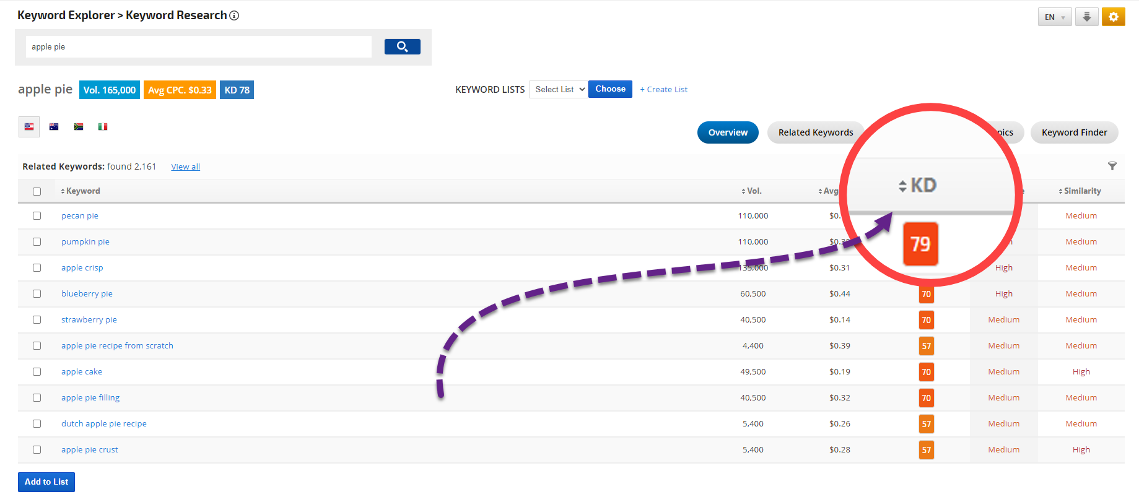Screen dimensions: 1139x497
Task: Open the table filter funnel icon
Action: point(1112,166)
